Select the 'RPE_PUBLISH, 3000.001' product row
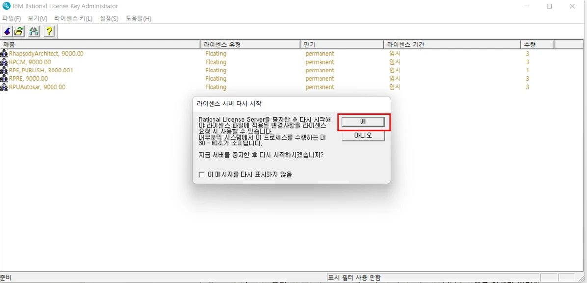This screenshot has width=587, height=283. (41, 70)
